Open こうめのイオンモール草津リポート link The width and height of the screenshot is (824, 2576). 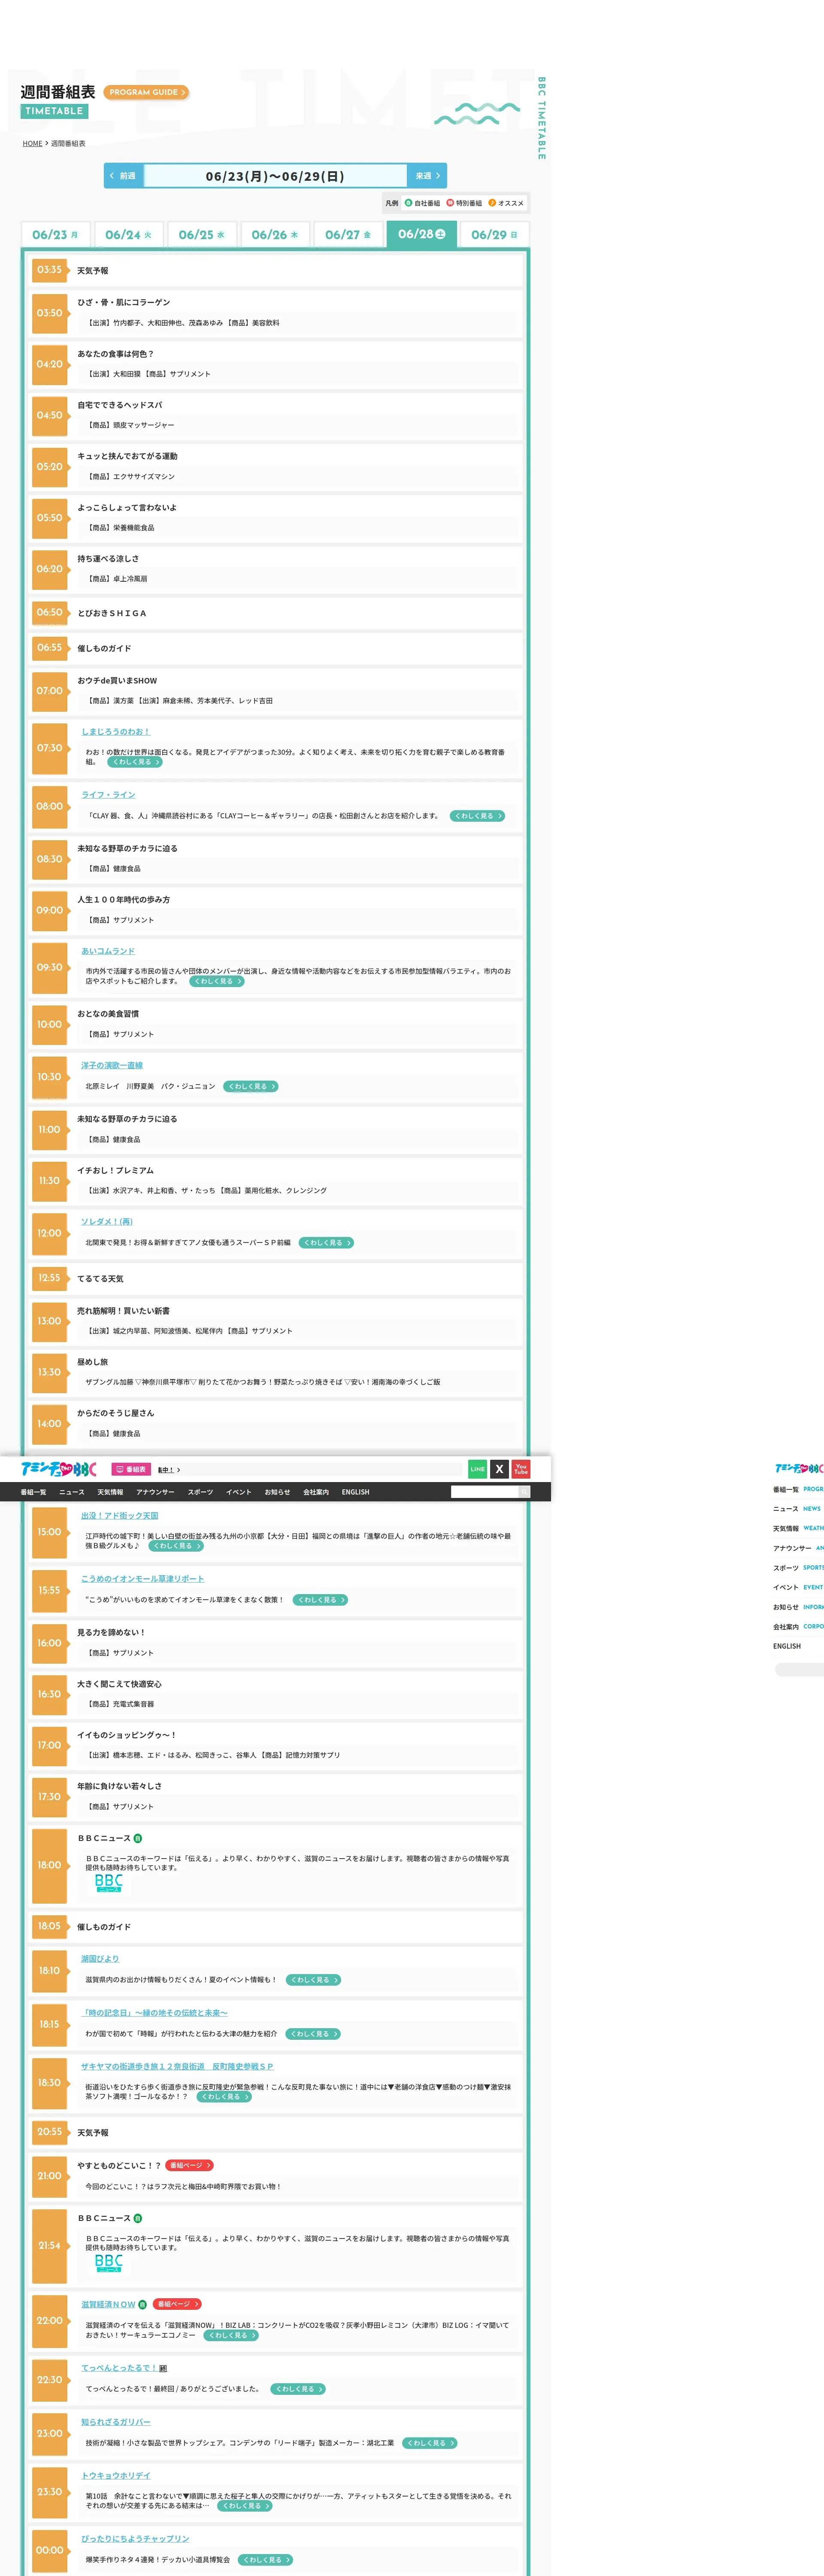pyautogui.click(x=142, y=1579)
